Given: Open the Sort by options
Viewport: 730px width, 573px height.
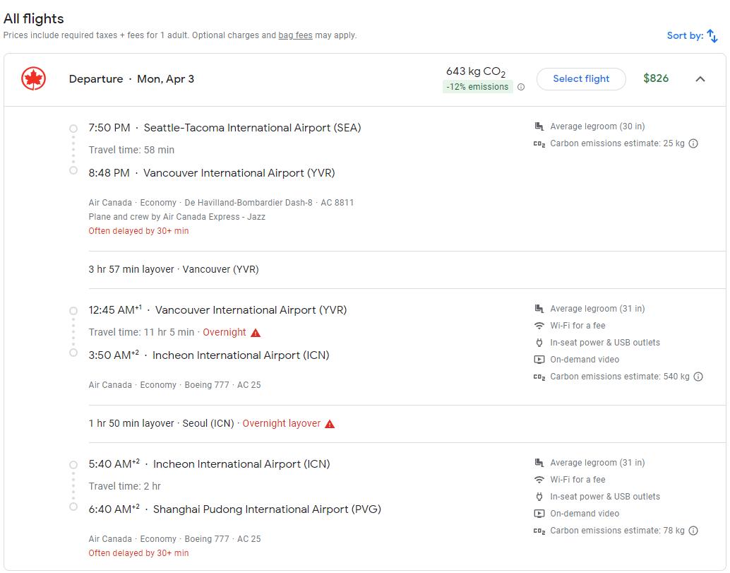Looking at the screenshot, I should pos(684,35).
